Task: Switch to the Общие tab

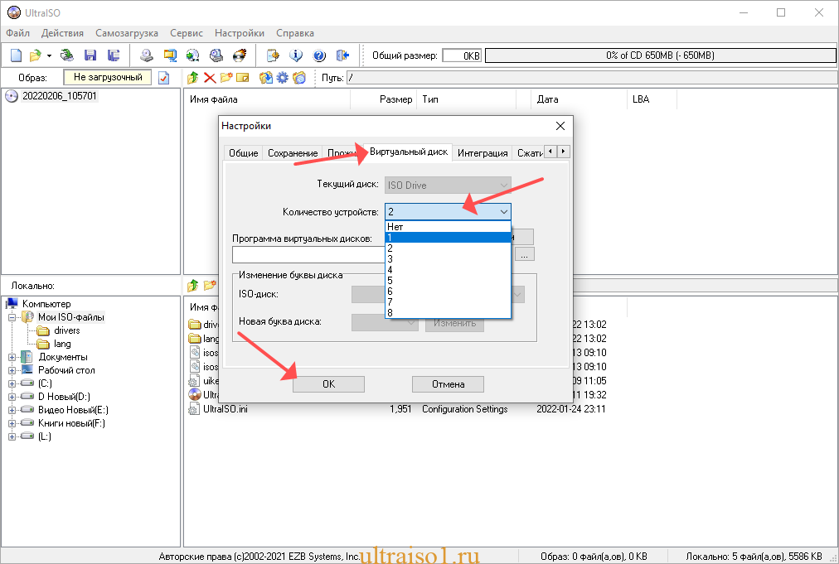Action: click(244, 153)
